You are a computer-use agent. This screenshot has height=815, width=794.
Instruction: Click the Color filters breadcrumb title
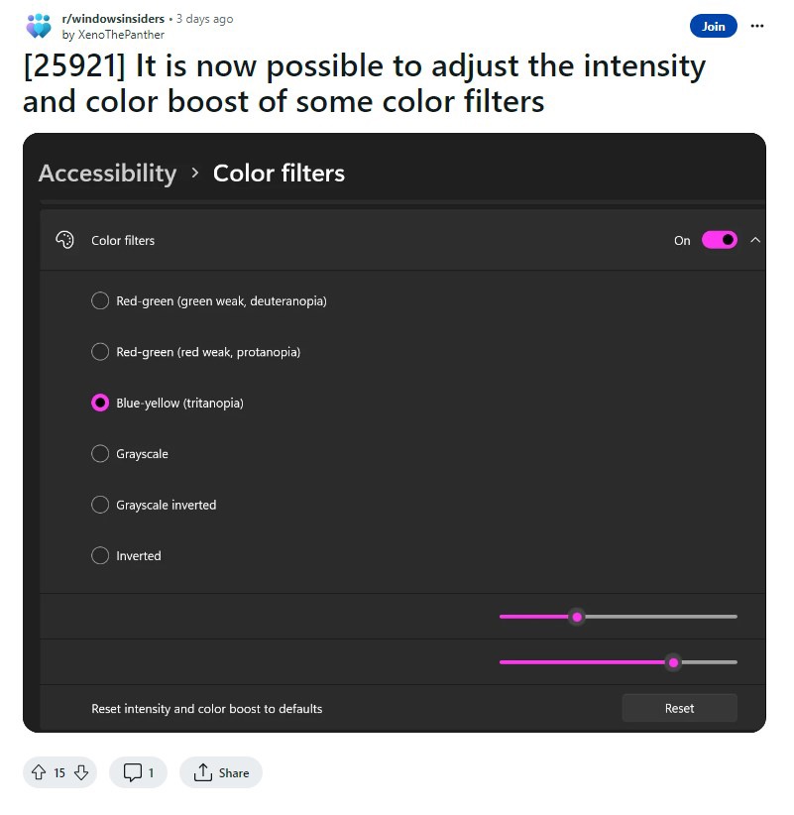coord(279,173)
